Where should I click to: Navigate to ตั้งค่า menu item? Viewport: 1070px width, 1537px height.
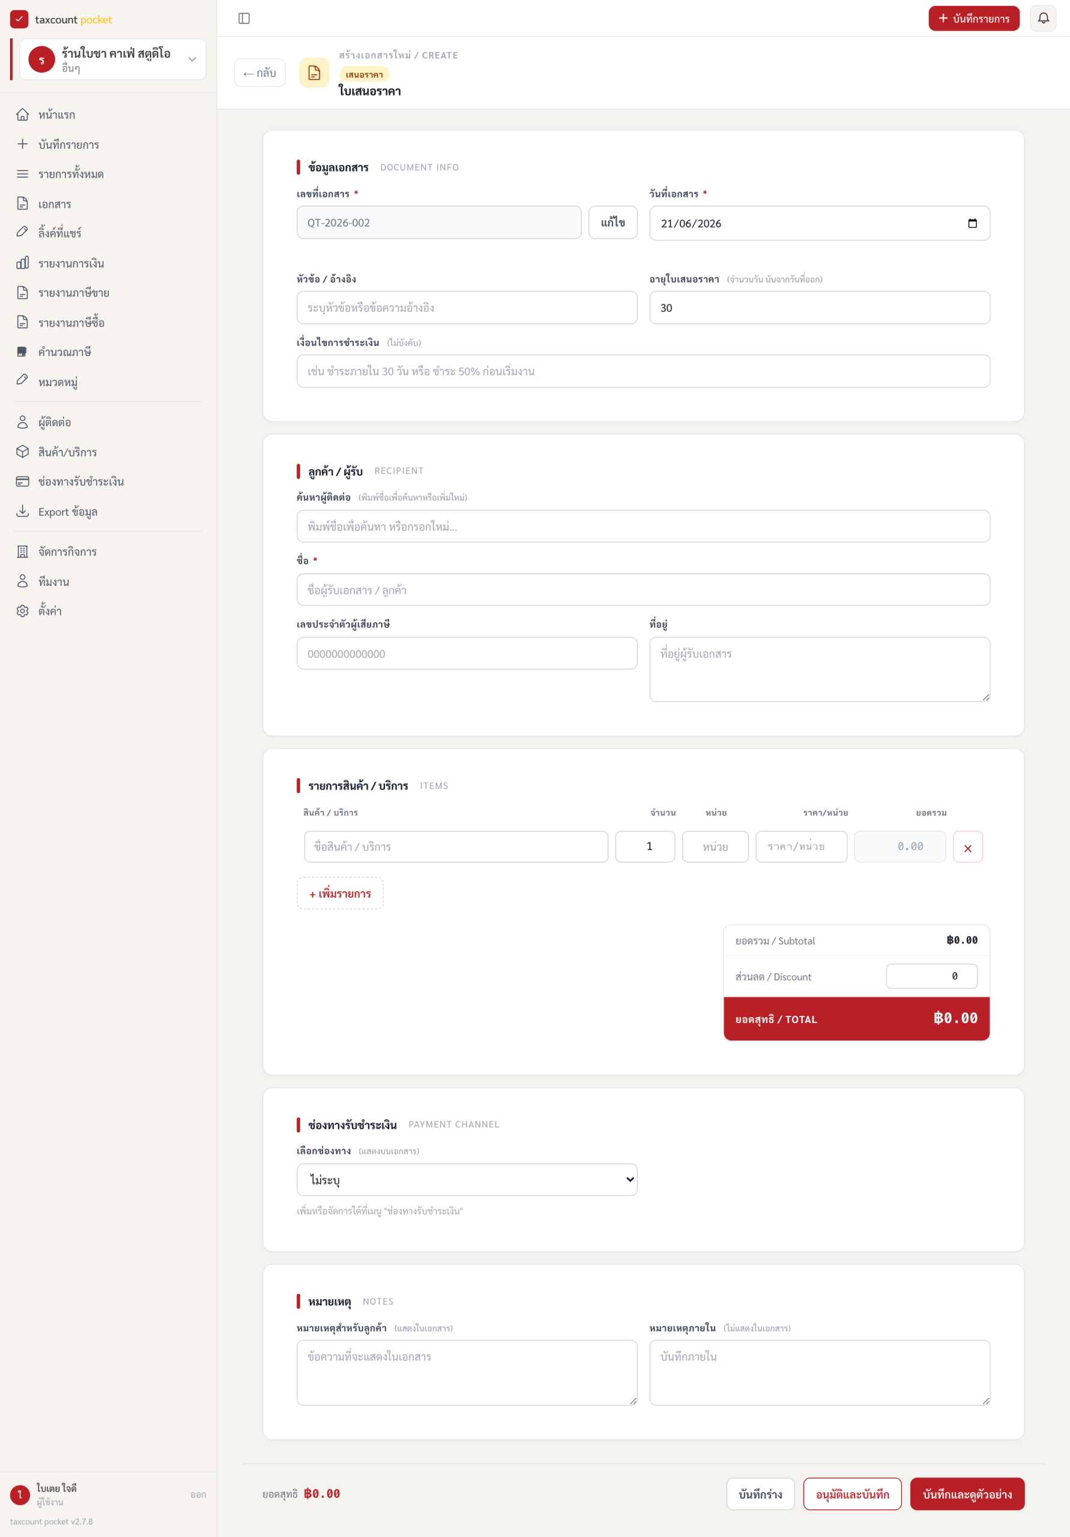point(109,611)
